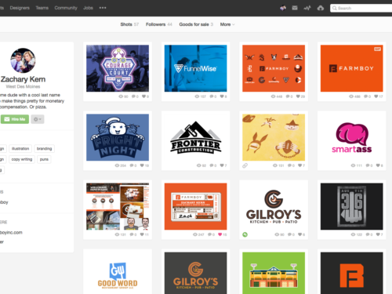The image size is (392, 294).
Task: Open the Farmboy icon set shot thumbnail
Action: pyautogui.click(x=274, y=68)
